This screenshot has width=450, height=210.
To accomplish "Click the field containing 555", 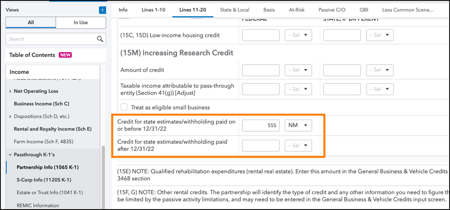I will click(261, 125).
